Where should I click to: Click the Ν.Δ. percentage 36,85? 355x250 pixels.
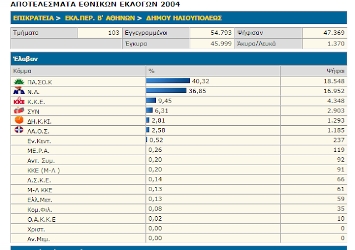point(197,91)
